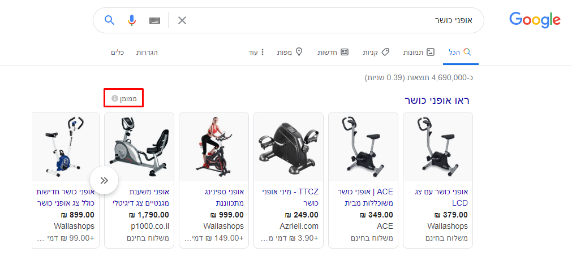Clear the search query with the X

coord(182,20)
